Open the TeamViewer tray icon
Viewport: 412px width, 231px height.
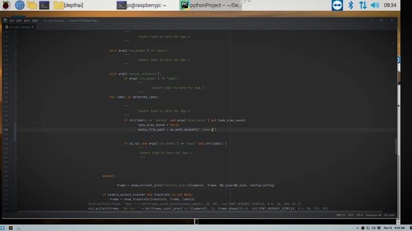point(337,5)
